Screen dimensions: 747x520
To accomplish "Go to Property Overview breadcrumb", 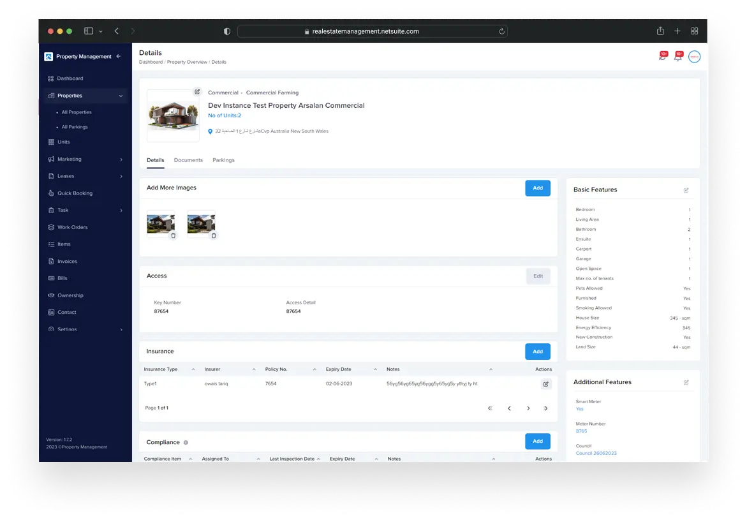I will (x=187, y=62).
